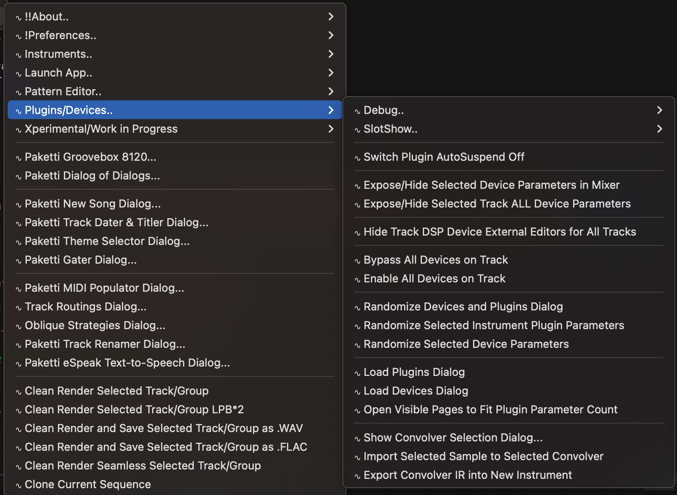This screenshot has width=677, height=495.
Task: Toggle Expose/Hide Selected Device Parameters in Mixer
Action: click(491, 185)
